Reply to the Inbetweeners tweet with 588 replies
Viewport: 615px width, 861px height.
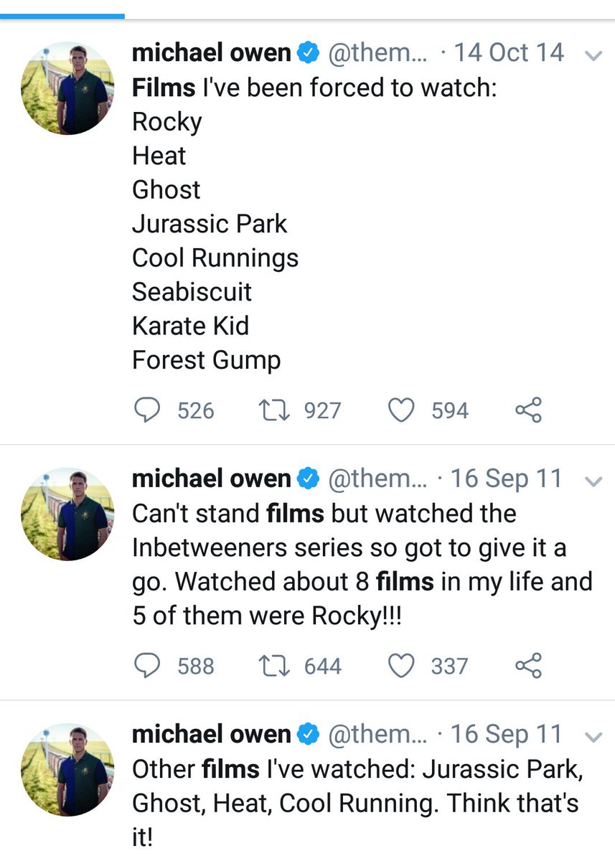pyautogui.click(x=147, y=666)
